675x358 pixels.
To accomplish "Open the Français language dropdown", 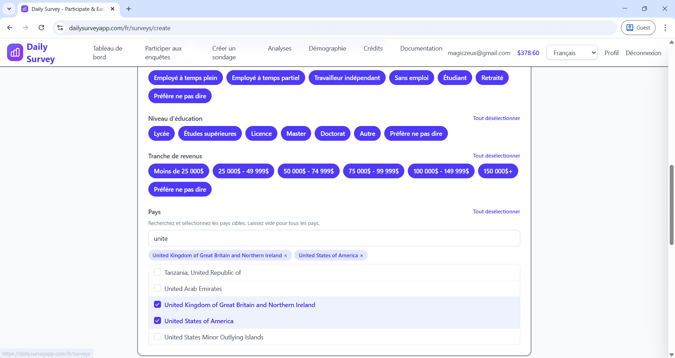I will 572,53.
